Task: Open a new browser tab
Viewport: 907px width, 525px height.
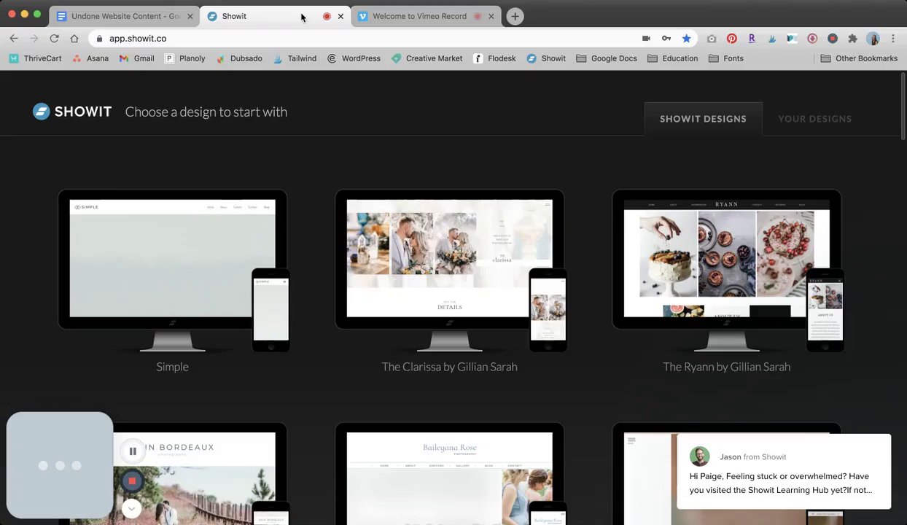Action: click(x=515, y=16)
